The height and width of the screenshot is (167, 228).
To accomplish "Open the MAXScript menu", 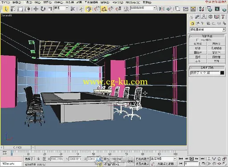I will [x=133, y=2].
